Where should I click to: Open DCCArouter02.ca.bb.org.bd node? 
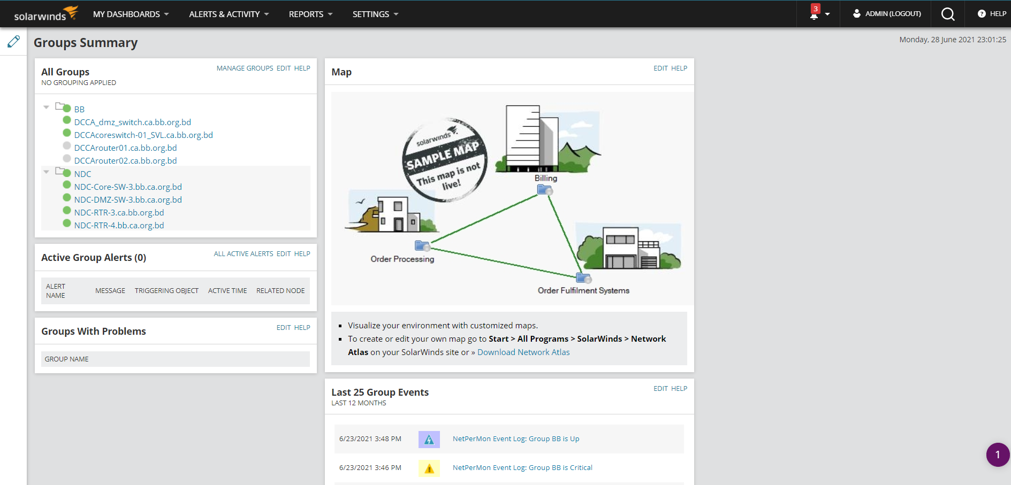tap(125, 161)
